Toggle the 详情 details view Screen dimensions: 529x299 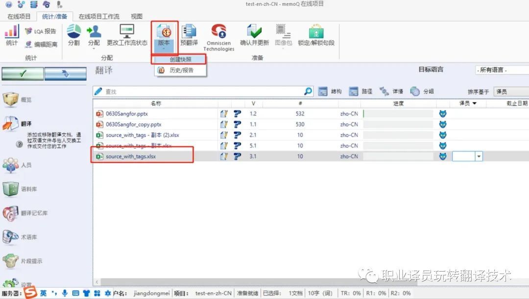(x=391, y=92)
